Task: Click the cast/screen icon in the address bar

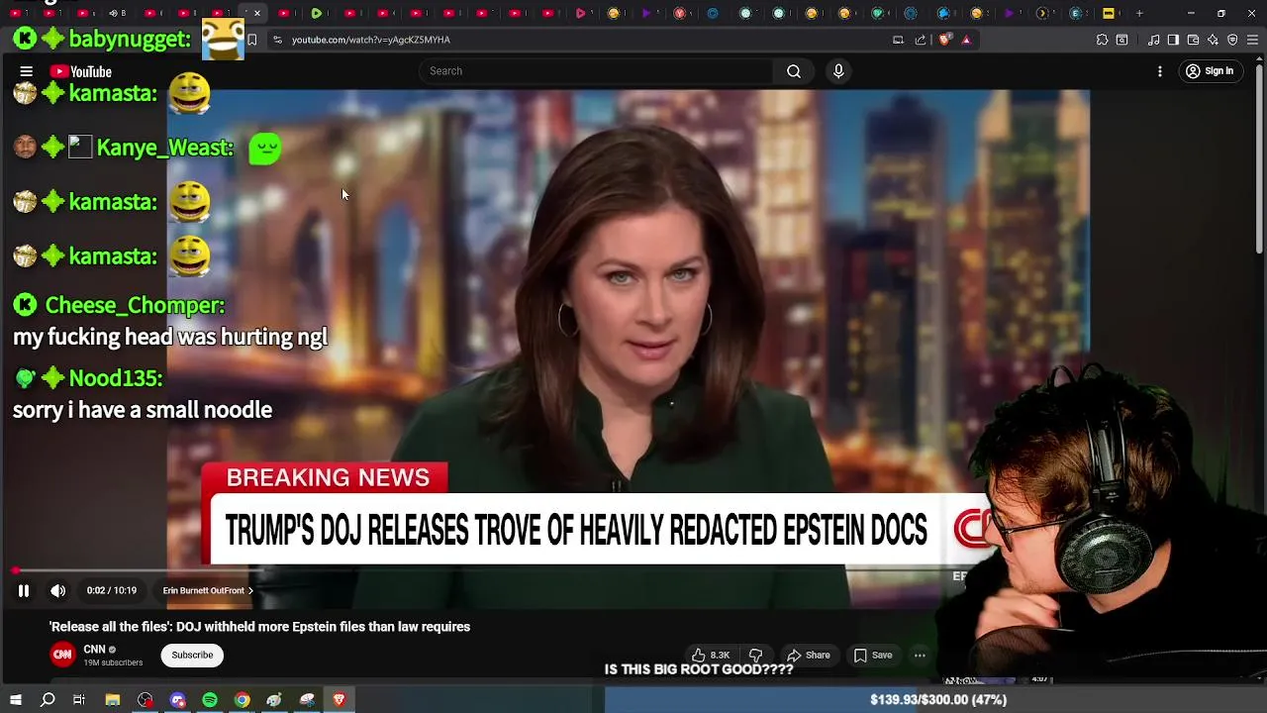Action: pos(898,40)
